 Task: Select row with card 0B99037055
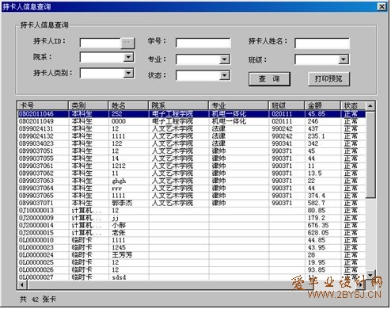pos(192,158)
